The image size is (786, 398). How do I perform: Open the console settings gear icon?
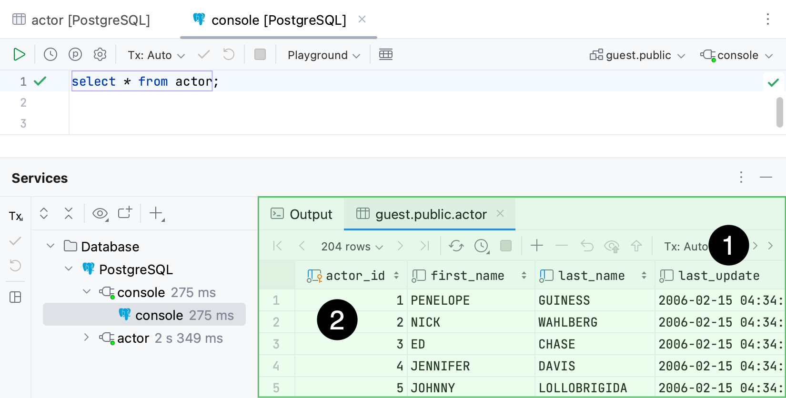(x=100, y=55)
